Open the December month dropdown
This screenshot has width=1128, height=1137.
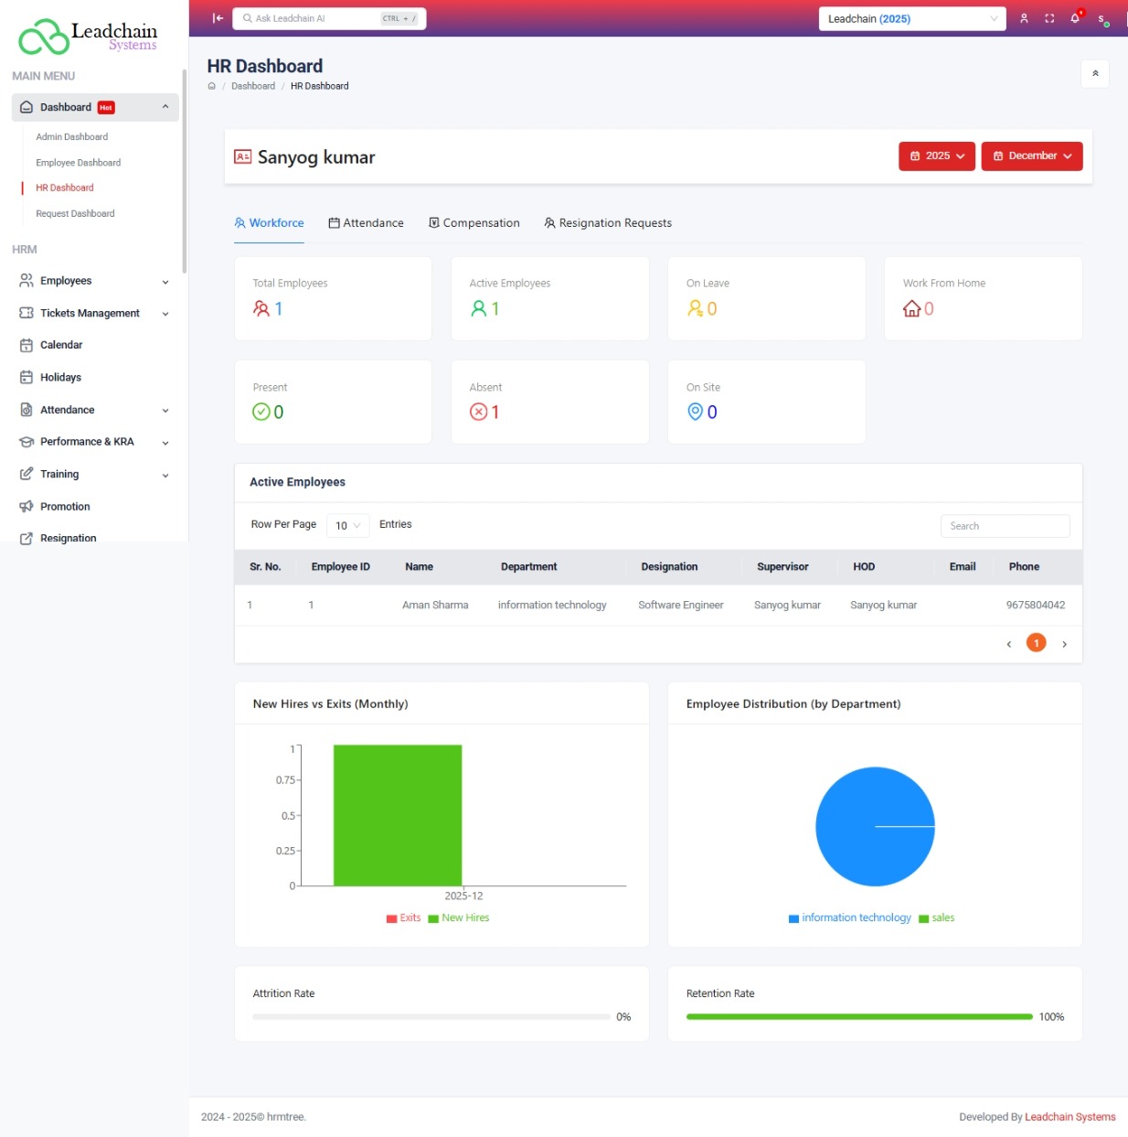pyautogui.click(x=1031, y=156)
